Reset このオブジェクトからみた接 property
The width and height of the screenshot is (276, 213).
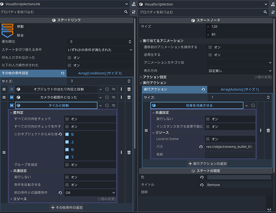coord(60,134)
